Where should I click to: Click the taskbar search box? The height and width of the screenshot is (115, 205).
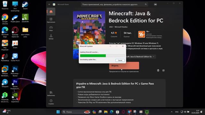tap(76, 112)
